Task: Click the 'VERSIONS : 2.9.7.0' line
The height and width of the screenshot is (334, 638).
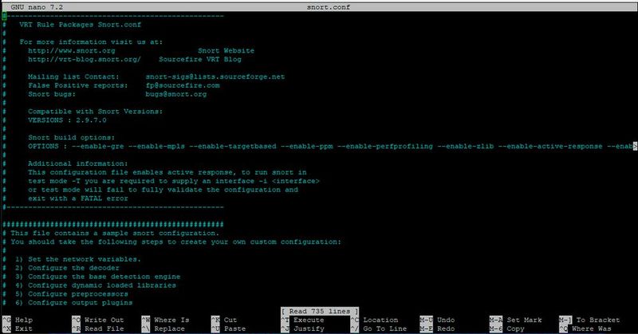Action: [x=67, y=120]
